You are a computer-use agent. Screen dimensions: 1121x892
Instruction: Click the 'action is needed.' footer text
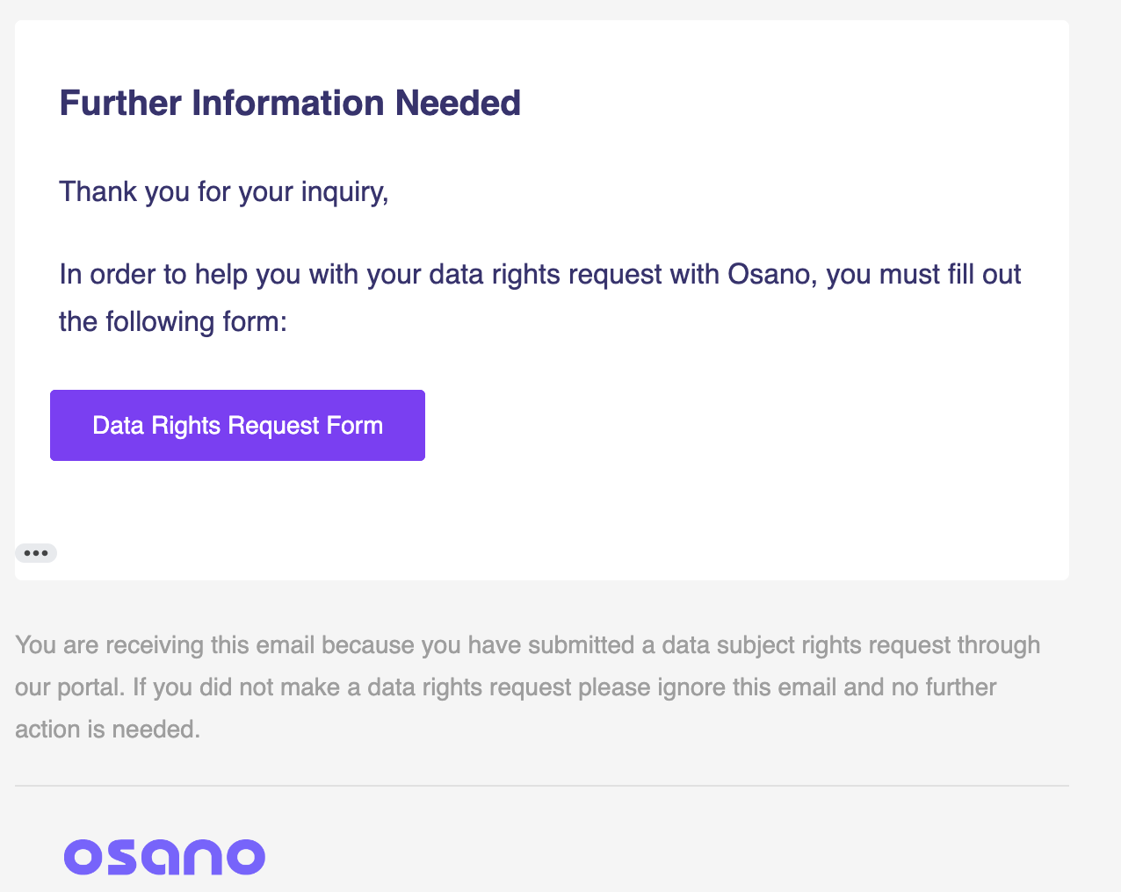pos(107,730)
